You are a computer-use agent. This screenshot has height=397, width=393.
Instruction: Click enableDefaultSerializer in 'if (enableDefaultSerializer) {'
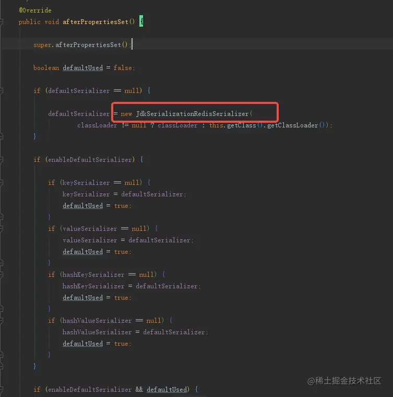pos(90,160)
